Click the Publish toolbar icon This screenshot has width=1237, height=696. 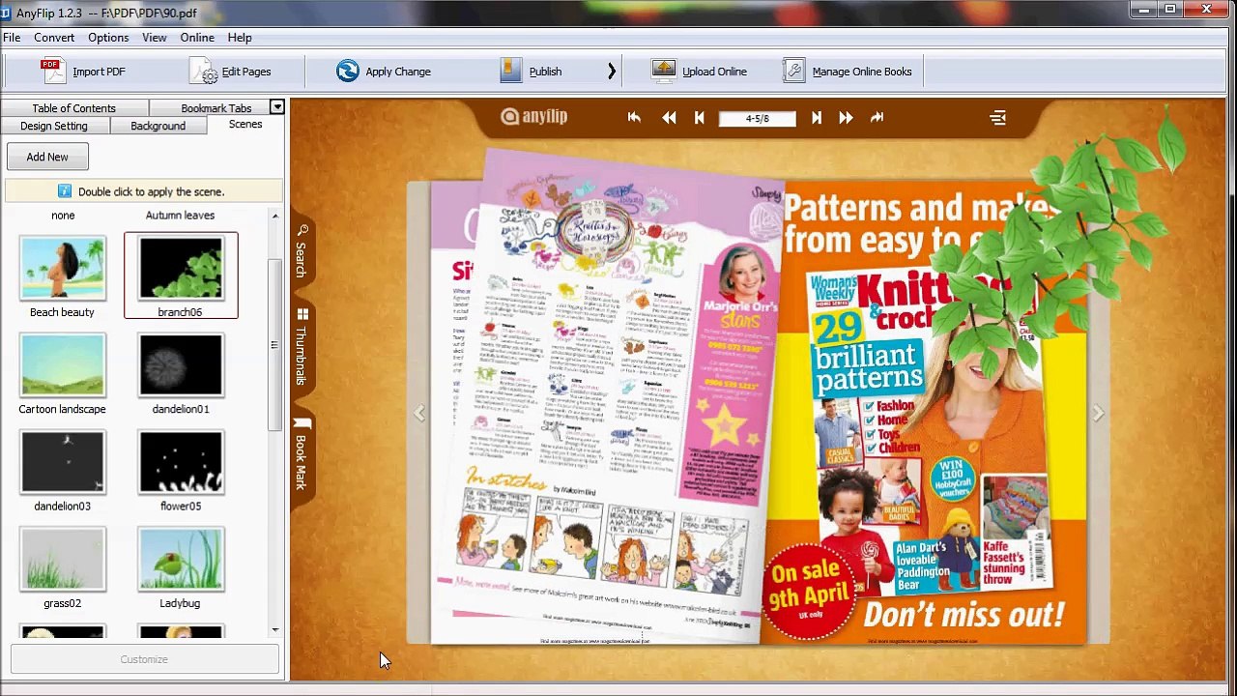(x=512, y=71)
